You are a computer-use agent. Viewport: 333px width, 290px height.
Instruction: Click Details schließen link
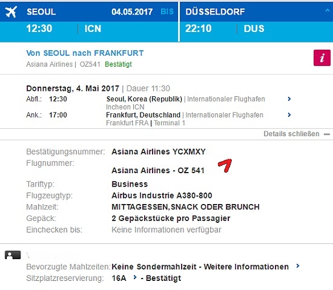(x=291, y=134)
